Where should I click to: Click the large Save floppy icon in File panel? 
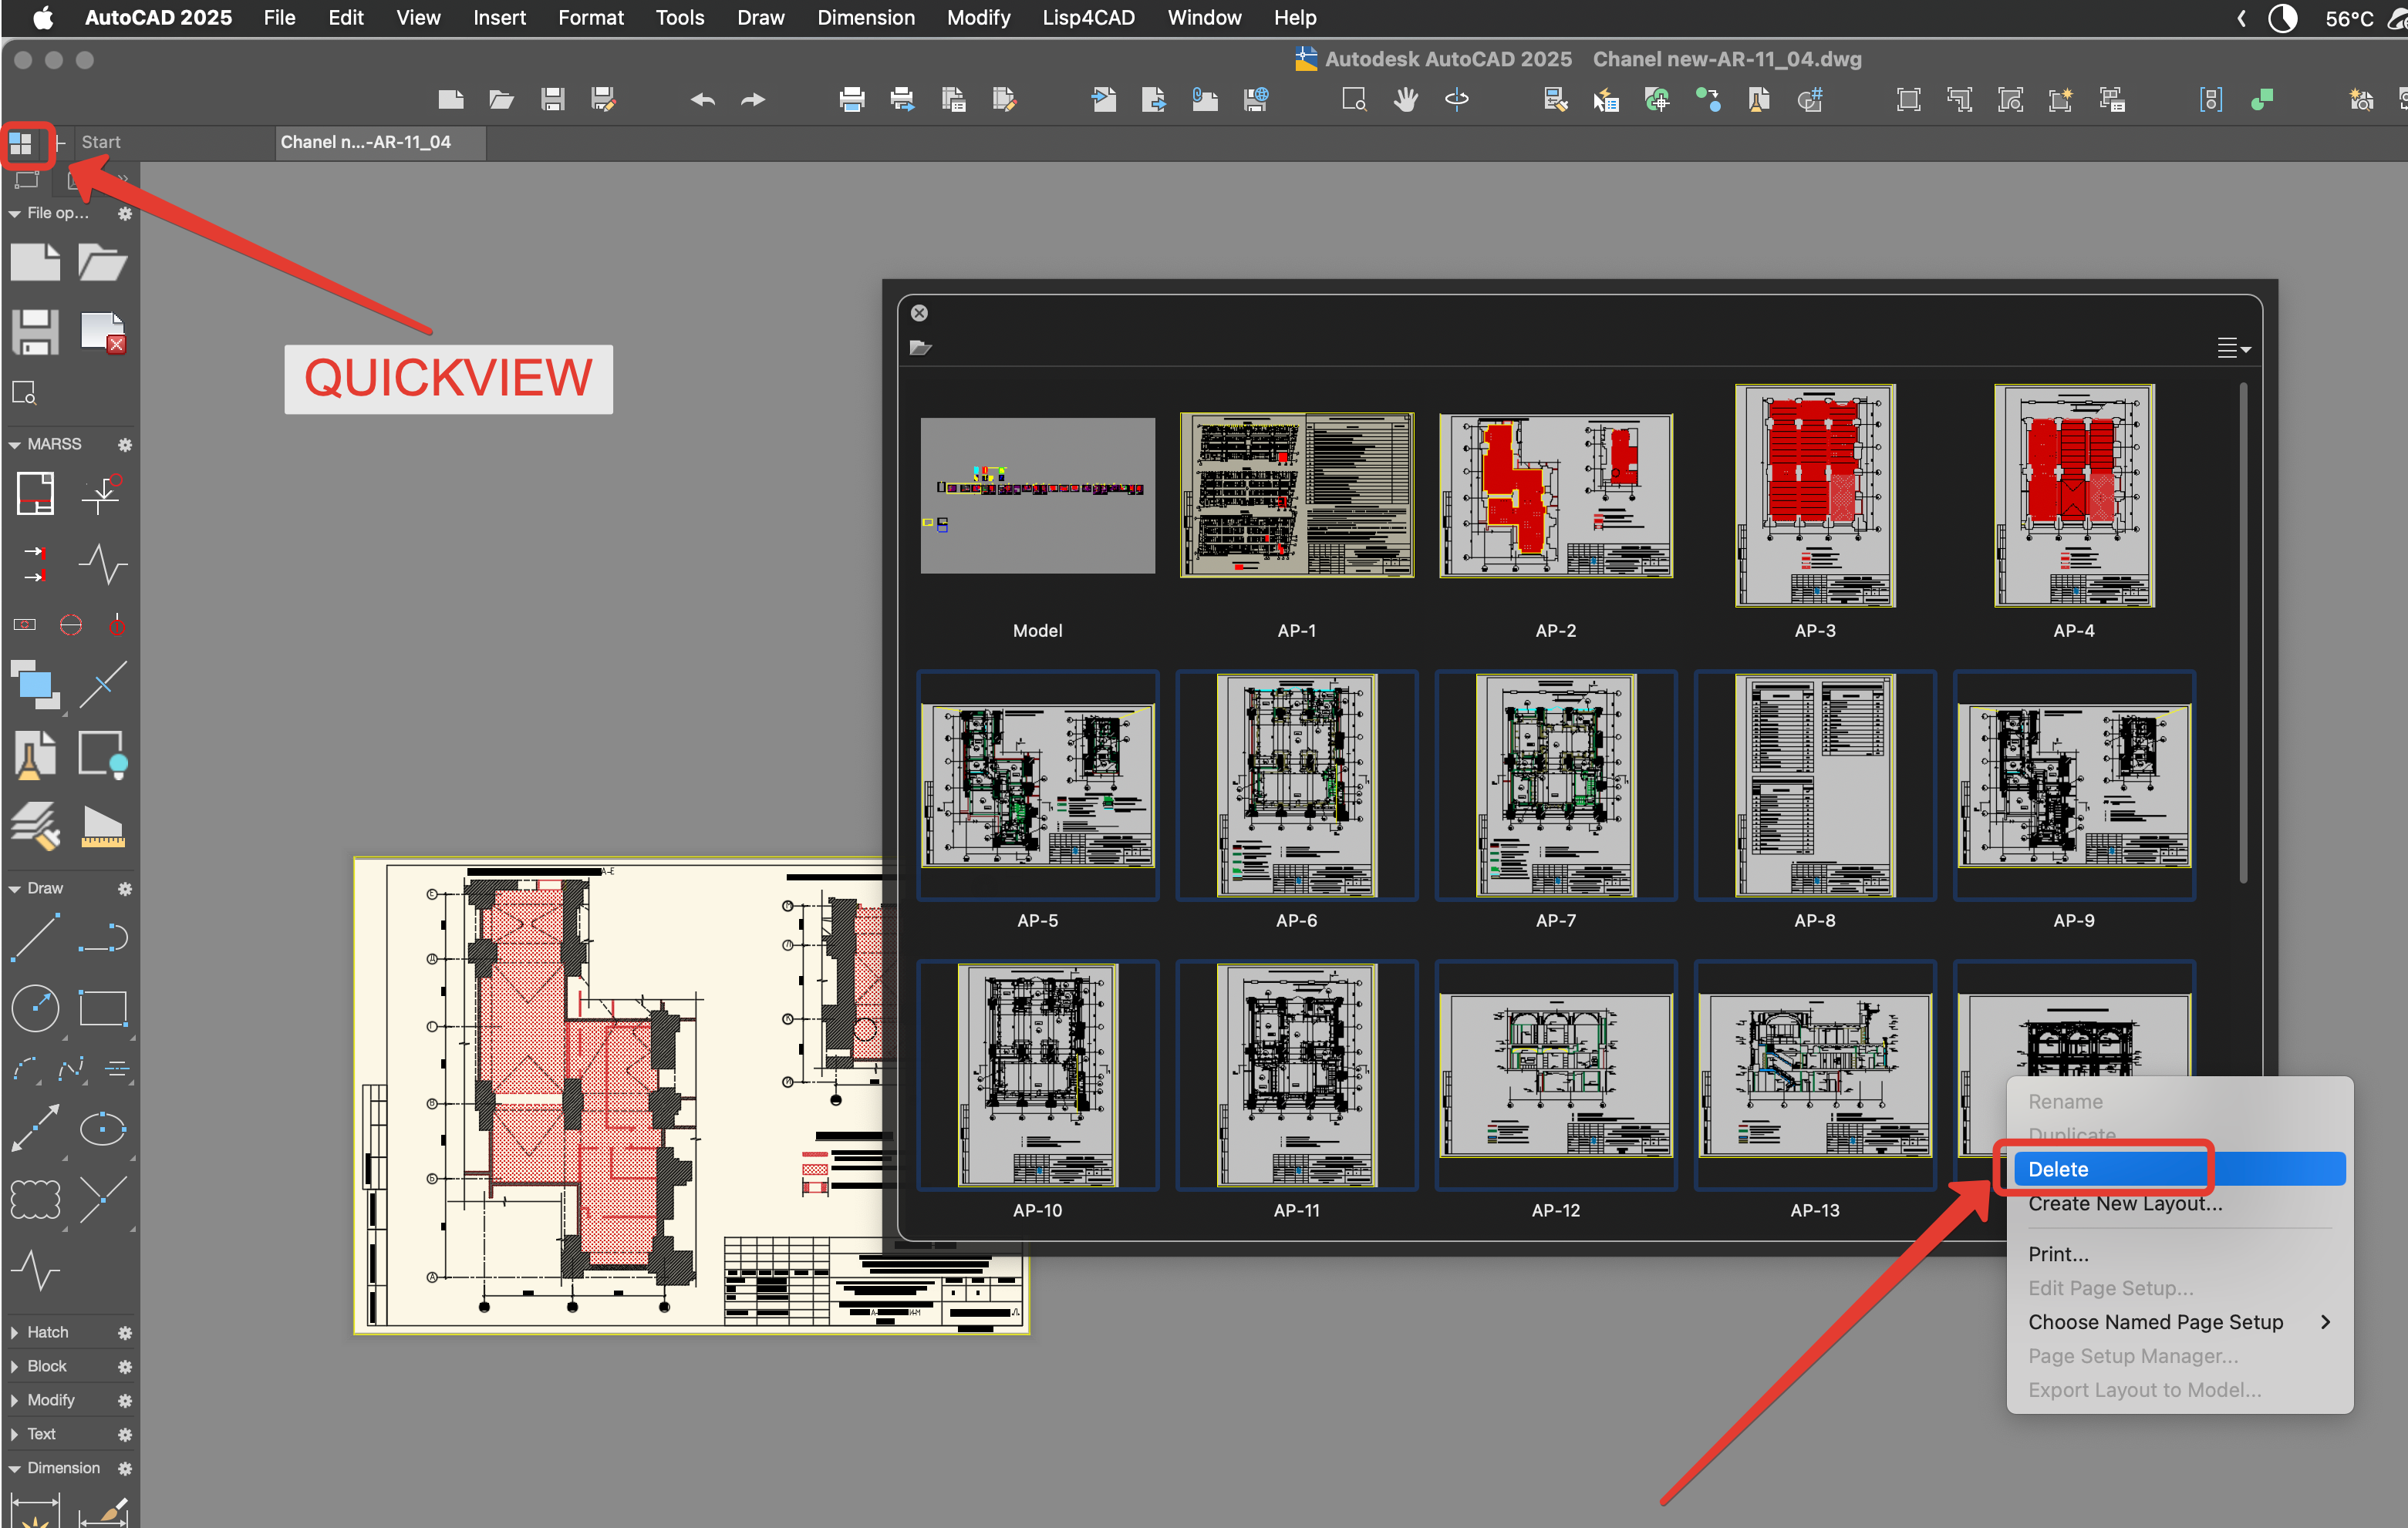point(35,332)
